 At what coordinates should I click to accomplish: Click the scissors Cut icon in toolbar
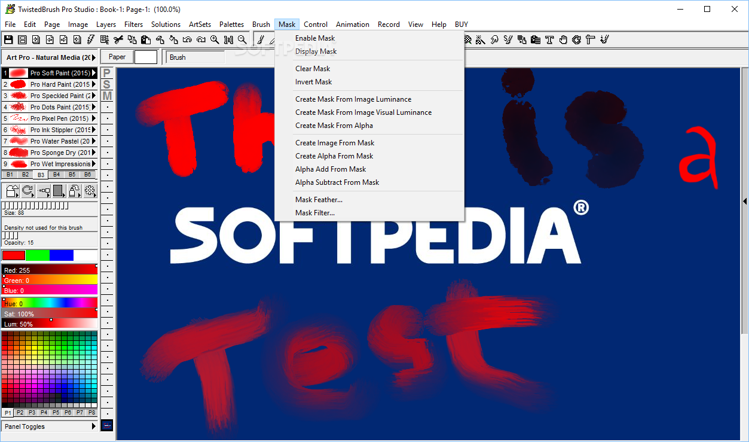tap(118, 39)
